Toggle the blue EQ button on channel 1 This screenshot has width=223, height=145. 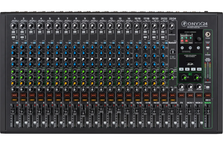click(x=17, y=43)
